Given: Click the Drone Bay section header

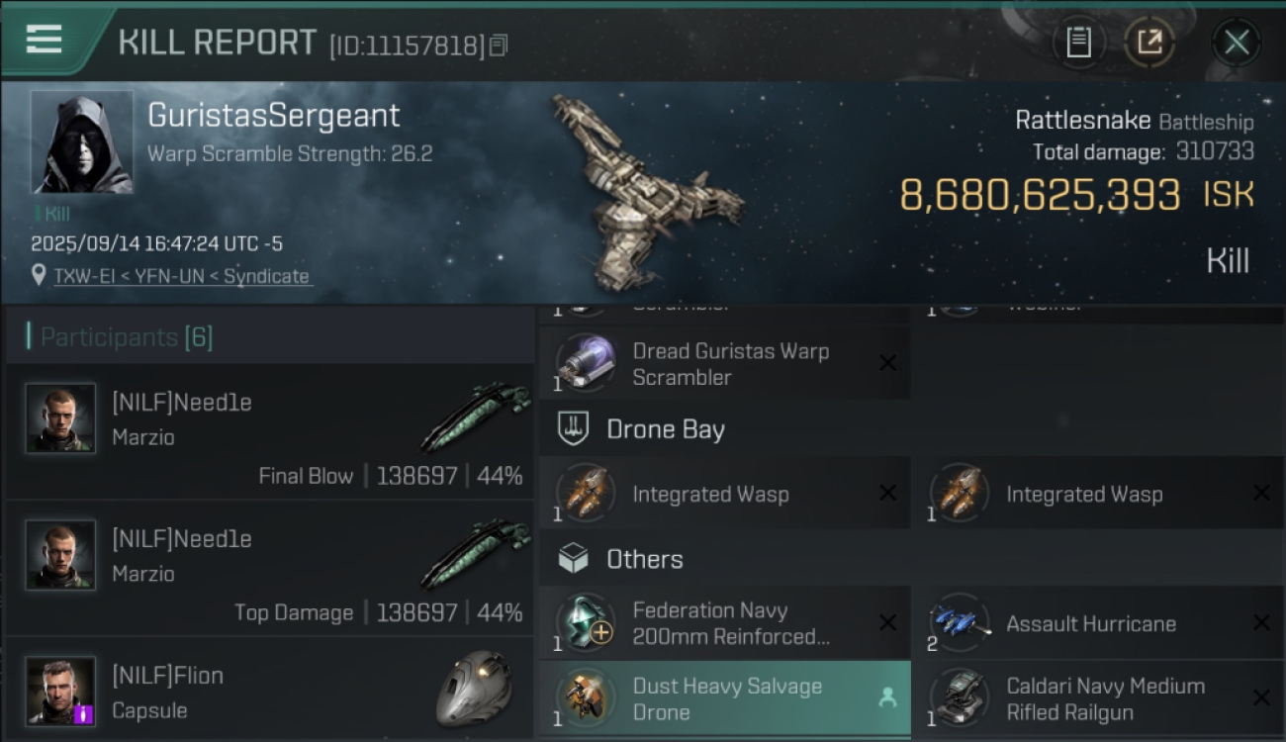Looking at the screenshot, I should [665, 429].
